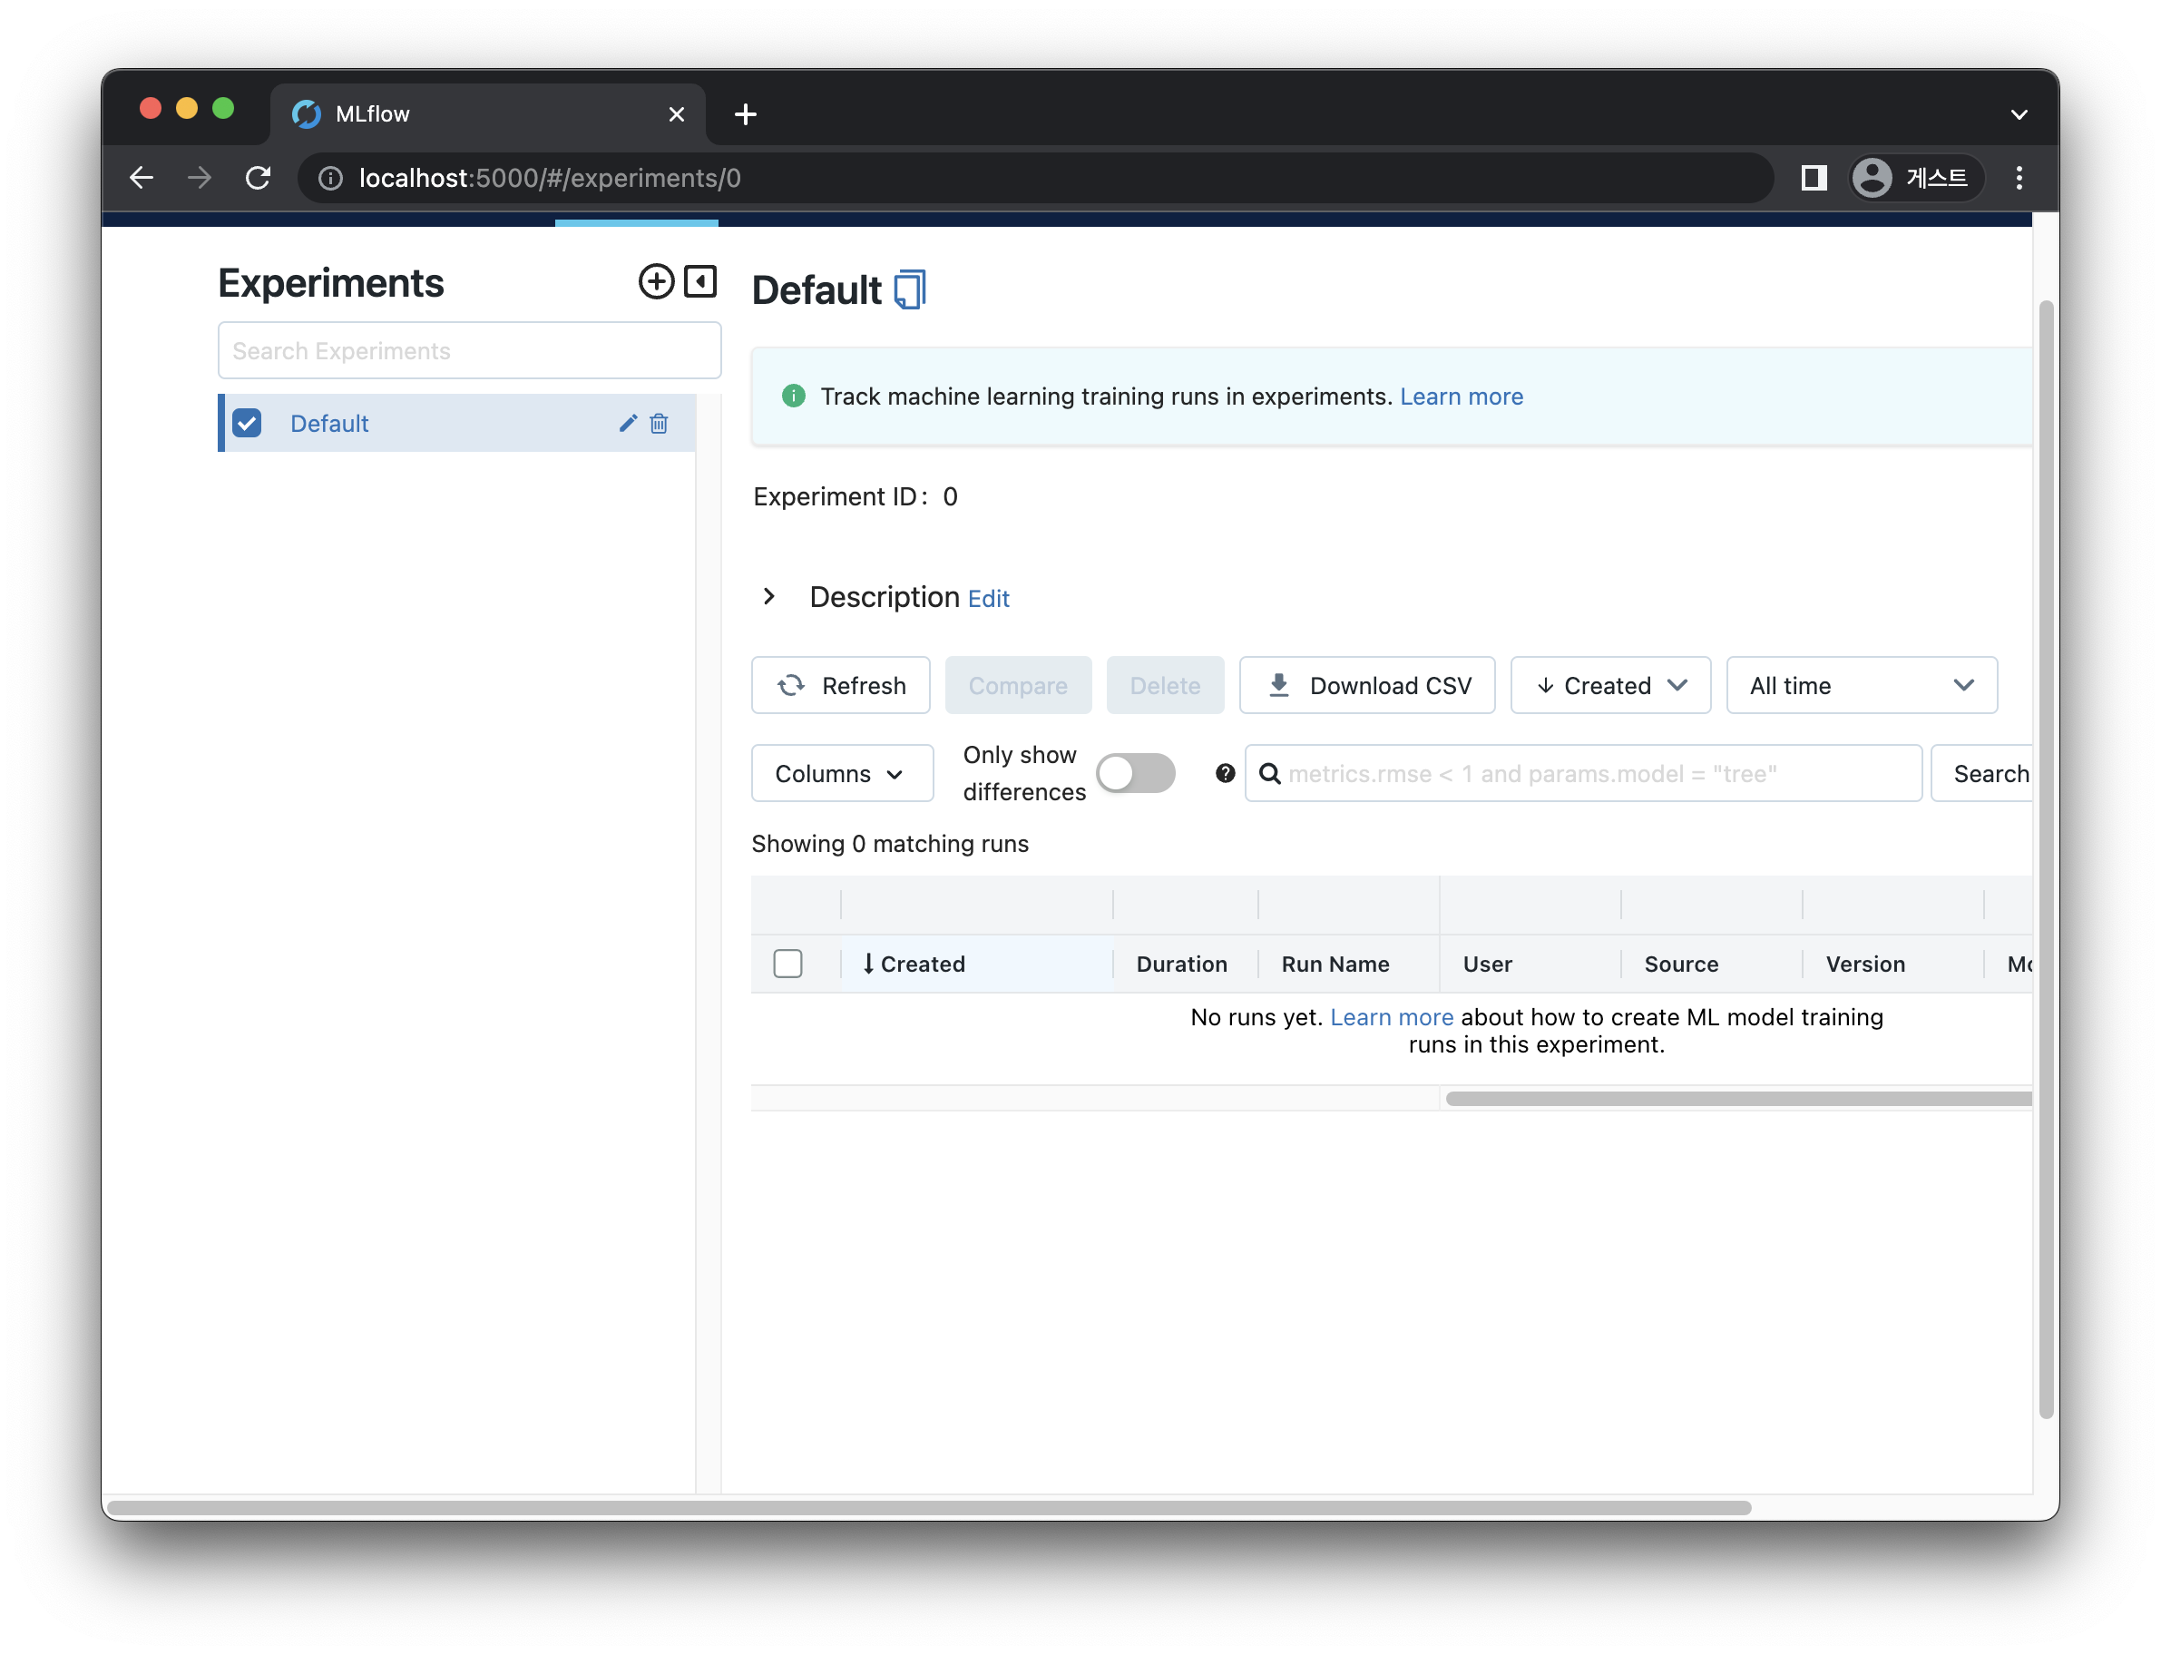Image resolution: width=2161 pixels, height=1655 pixels.
Task: Click the browser back arrow
Action: point(142,177)
